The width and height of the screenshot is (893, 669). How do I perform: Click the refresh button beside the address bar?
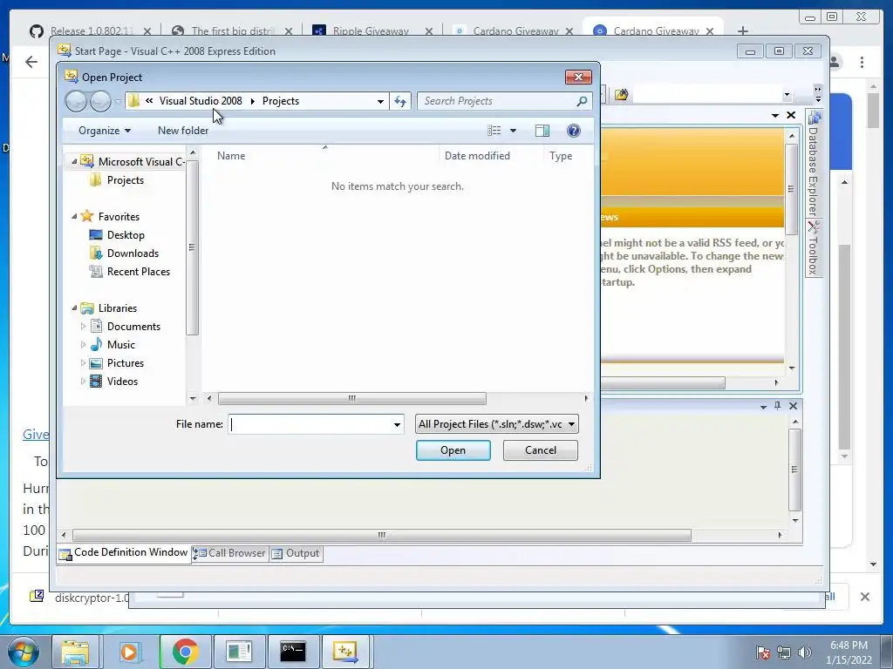tap(400, 101)
